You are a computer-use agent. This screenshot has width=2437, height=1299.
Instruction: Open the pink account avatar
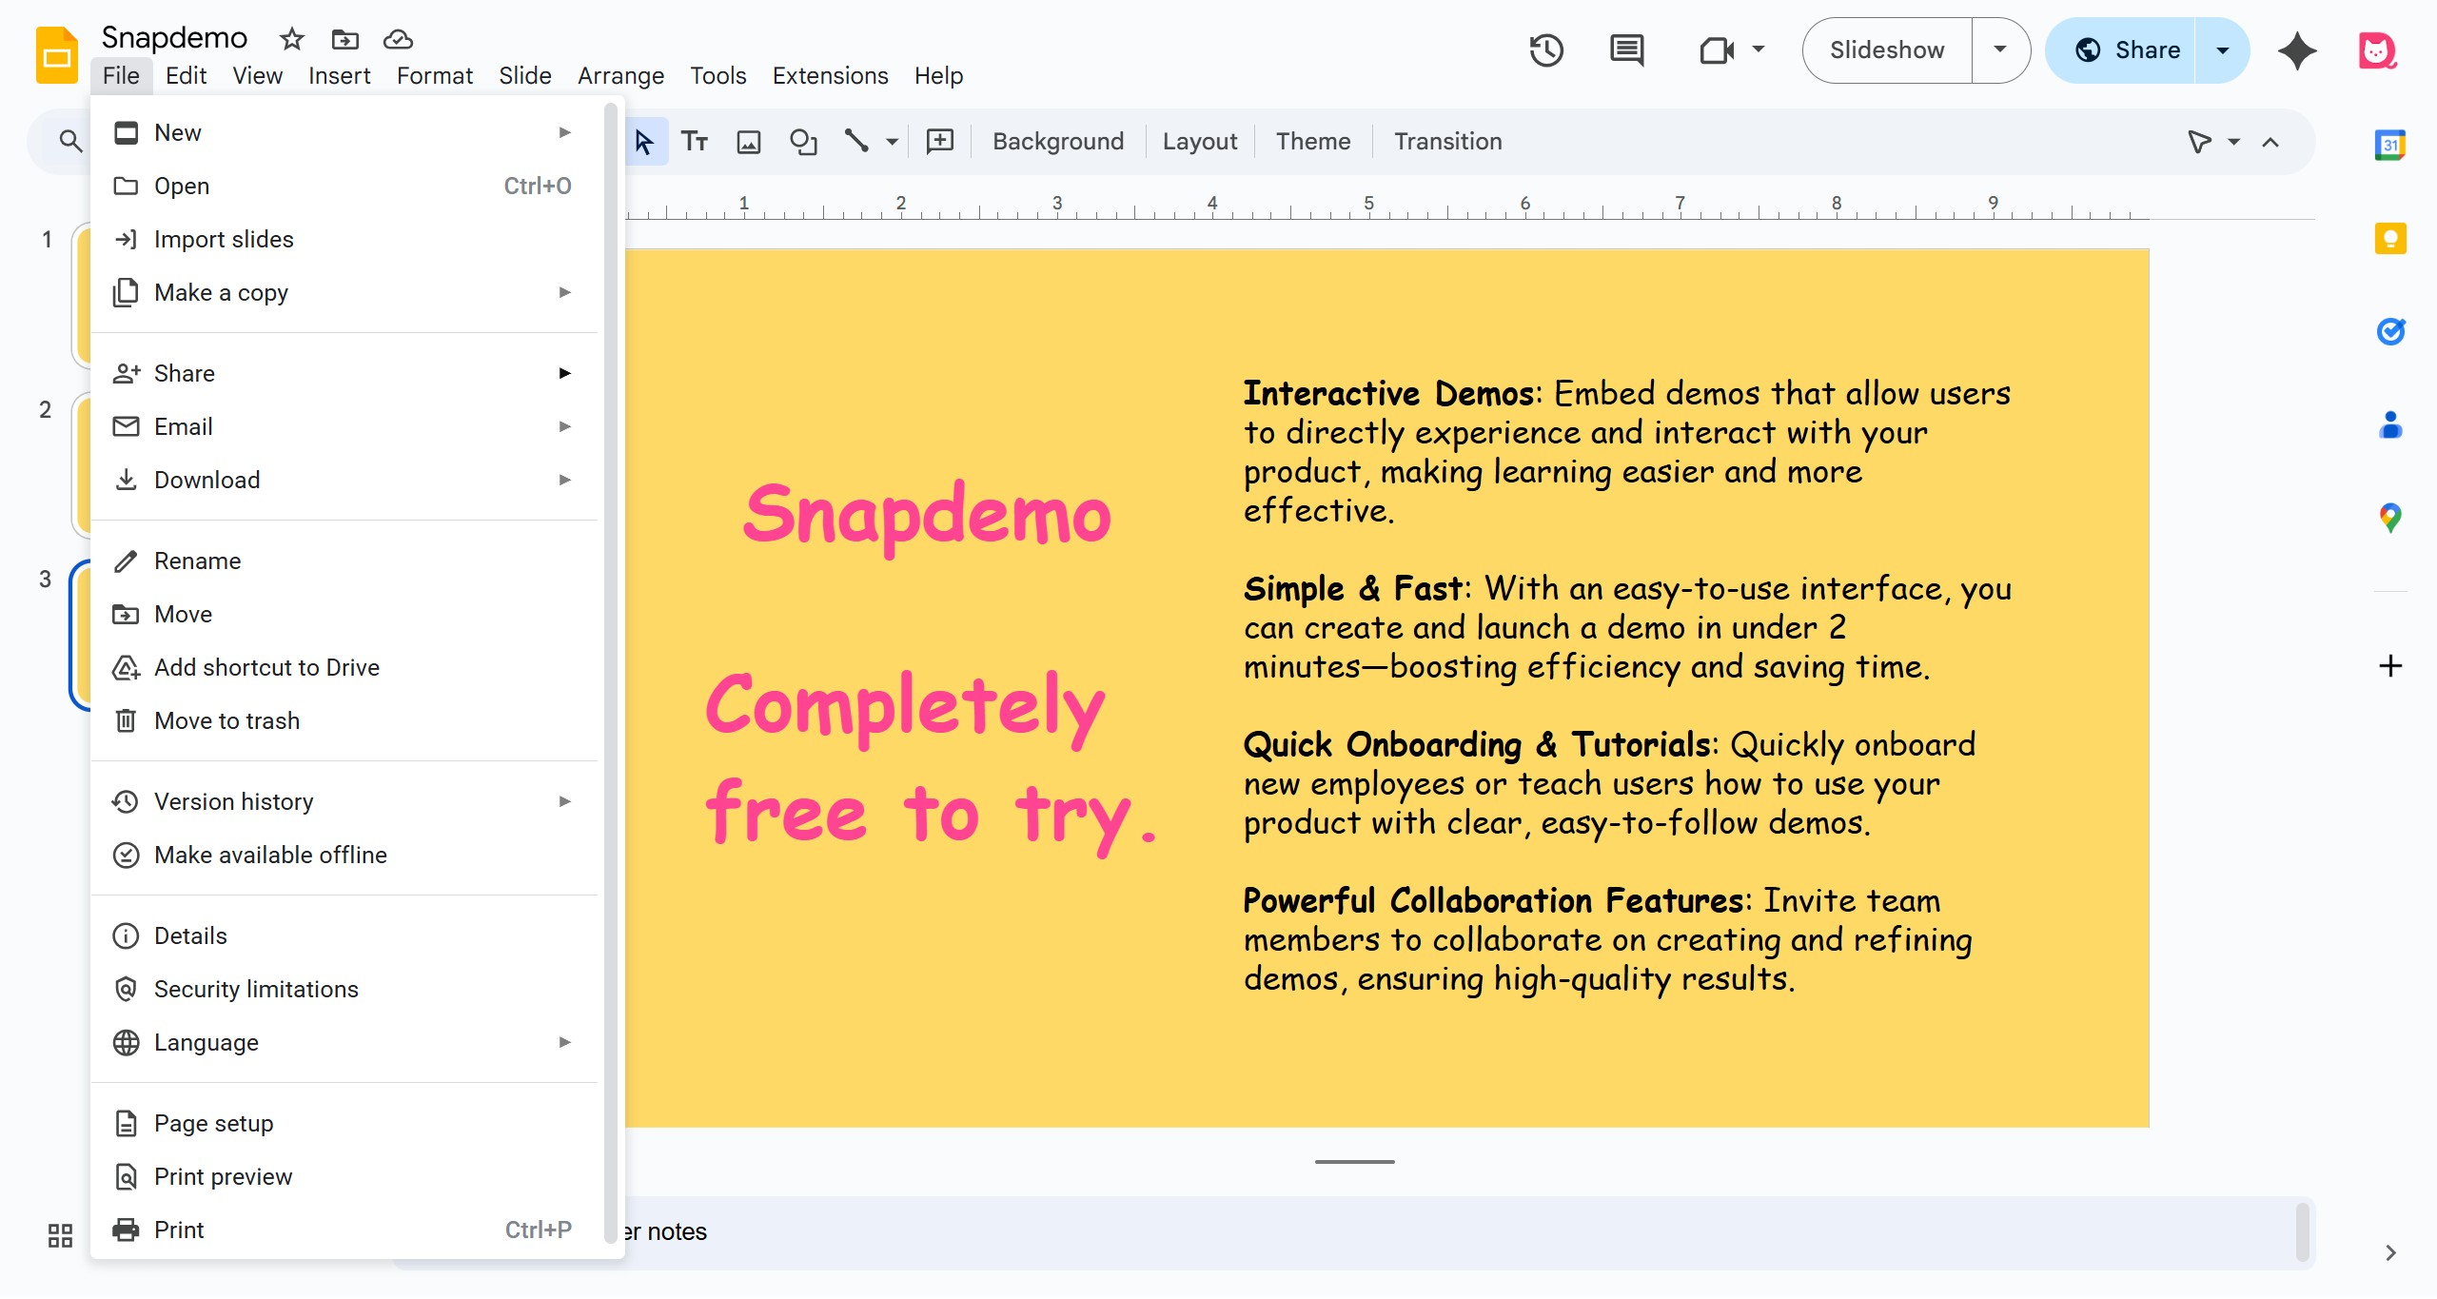2376,49
